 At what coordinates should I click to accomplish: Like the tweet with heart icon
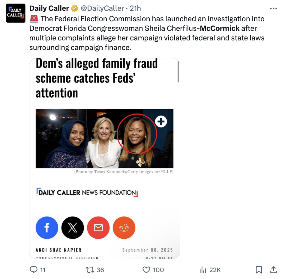(146, 270)
